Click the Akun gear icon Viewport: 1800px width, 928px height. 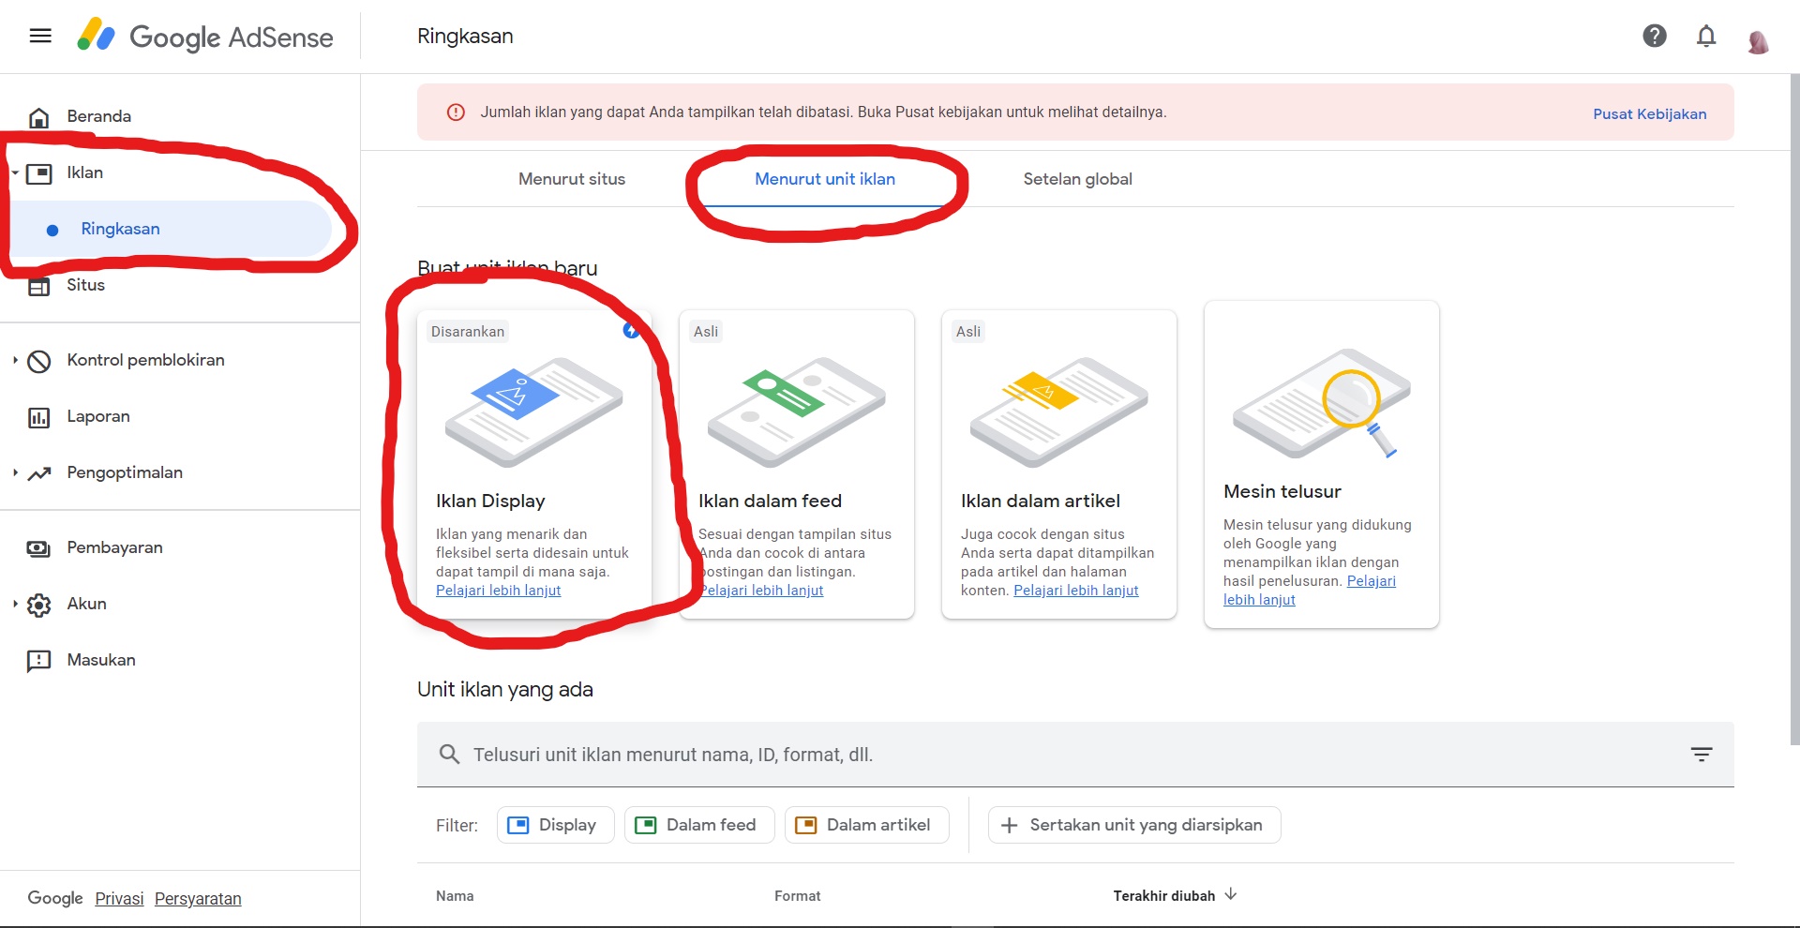coord(38,605)
